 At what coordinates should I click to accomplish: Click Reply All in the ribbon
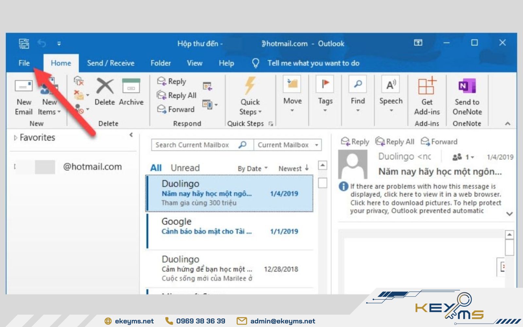[177, 95]
